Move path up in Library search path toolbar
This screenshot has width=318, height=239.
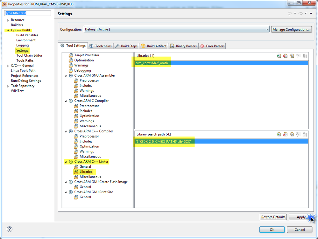point(298,134)
